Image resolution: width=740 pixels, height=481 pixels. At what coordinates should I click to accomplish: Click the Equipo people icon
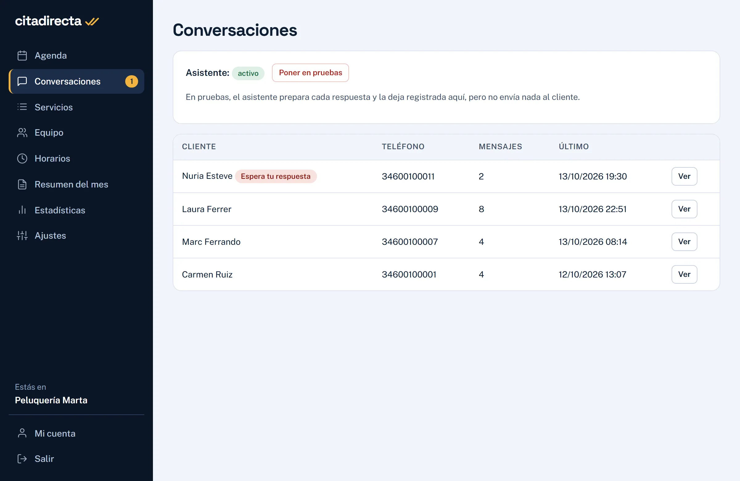click(x=22, y=133)
